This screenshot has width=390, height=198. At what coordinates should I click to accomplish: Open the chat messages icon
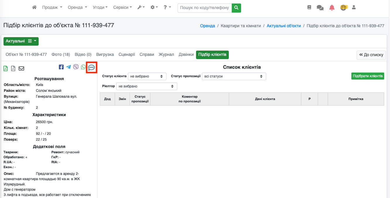coord(320,8)
